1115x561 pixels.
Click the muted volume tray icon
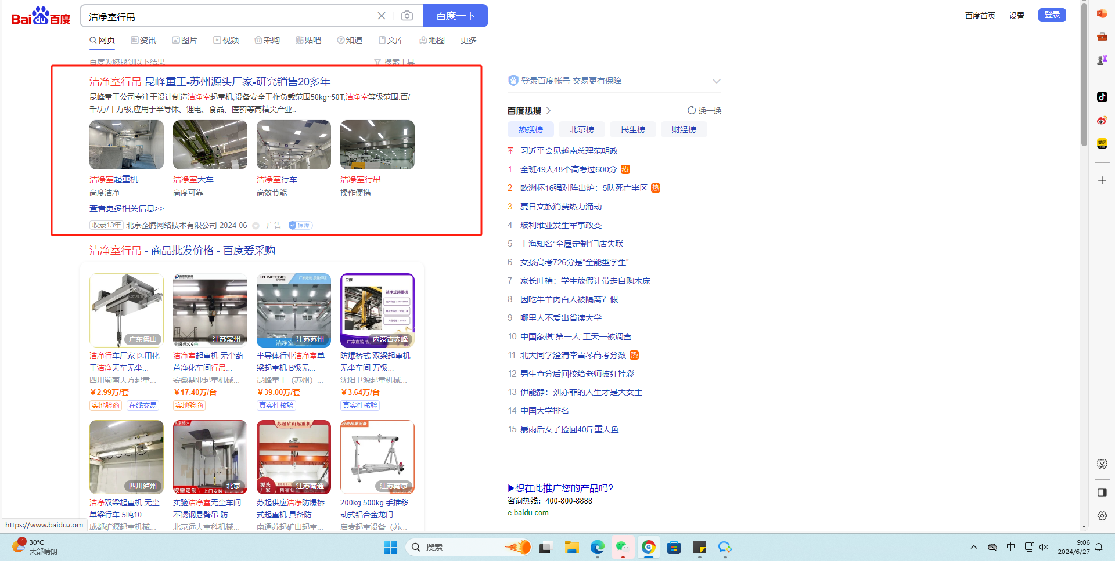click(x=1044, y=547)
